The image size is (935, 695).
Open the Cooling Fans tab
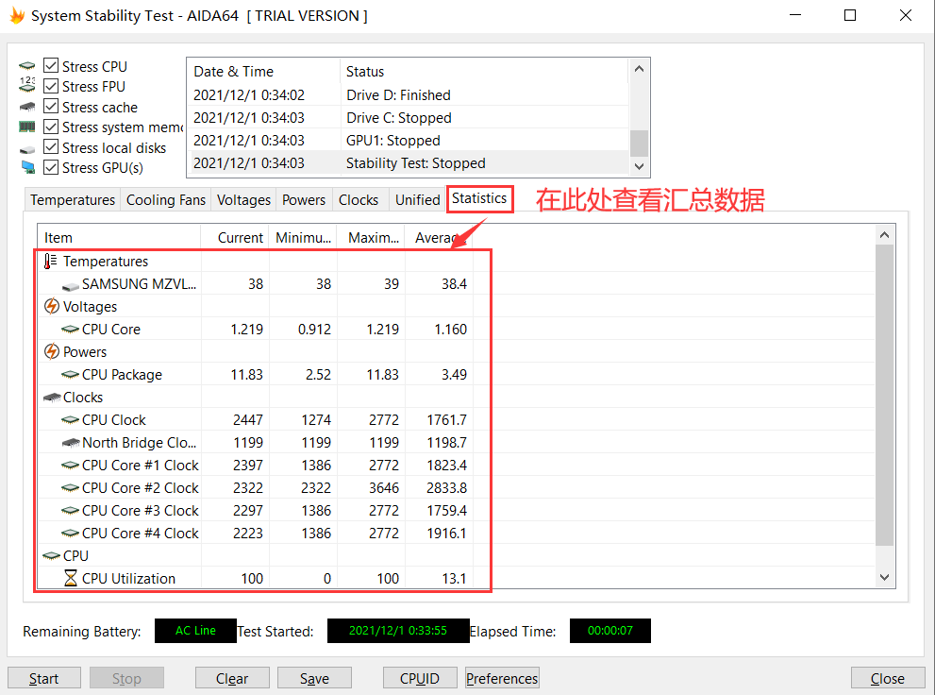point(165,200)
